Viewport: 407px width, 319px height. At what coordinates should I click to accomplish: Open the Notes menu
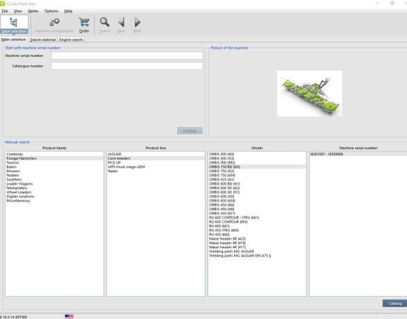point(33,11)
